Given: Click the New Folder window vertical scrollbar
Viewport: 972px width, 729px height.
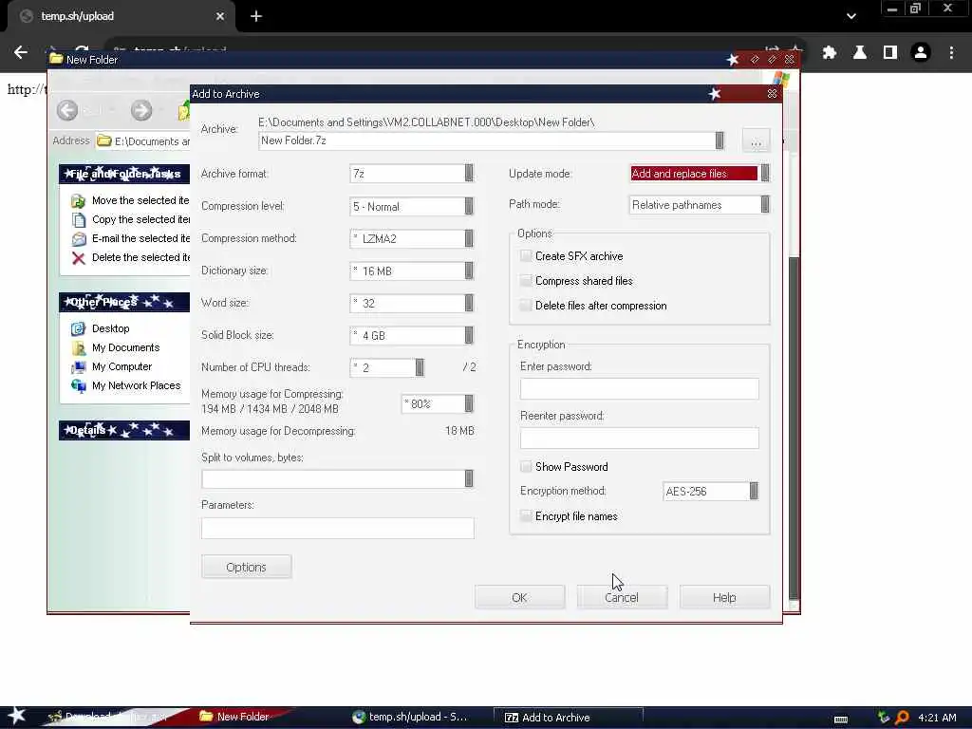Looking at the screenshot, I should point(794,428).
